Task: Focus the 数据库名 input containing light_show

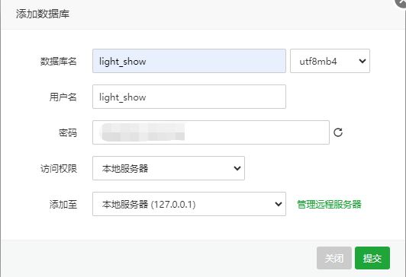Action: click(189, 61)
